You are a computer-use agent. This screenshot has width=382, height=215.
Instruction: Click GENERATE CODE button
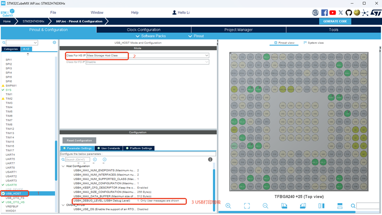click(335, 22)
